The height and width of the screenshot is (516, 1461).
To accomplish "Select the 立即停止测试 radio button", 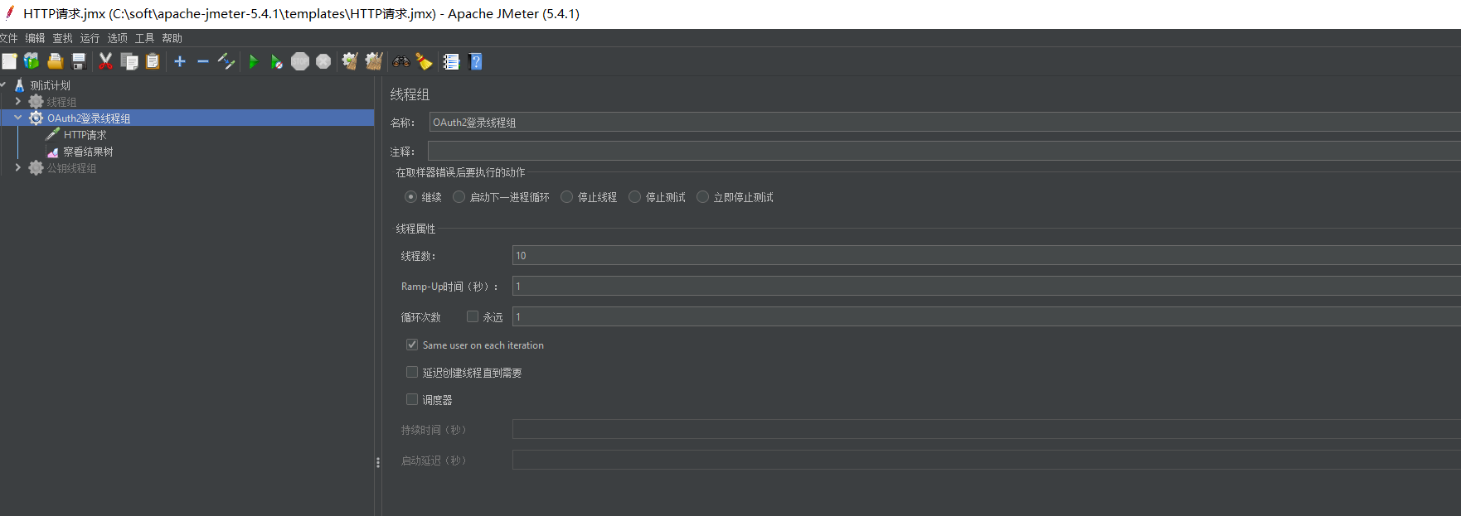I will click(x=702, y=197).
